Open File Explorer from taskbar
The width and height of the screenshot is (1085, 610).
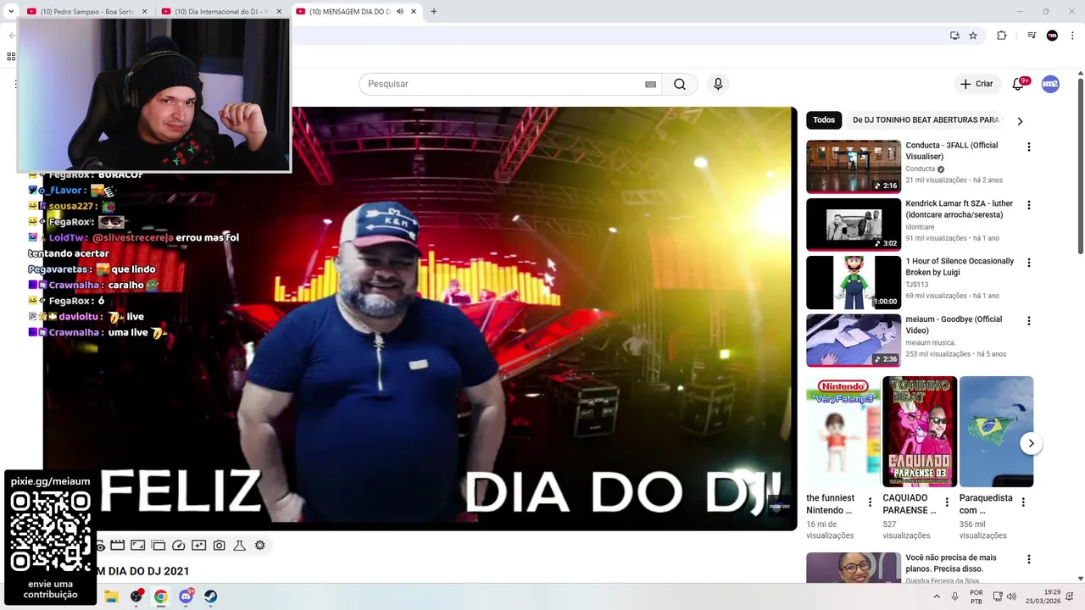tap(111, 596)
